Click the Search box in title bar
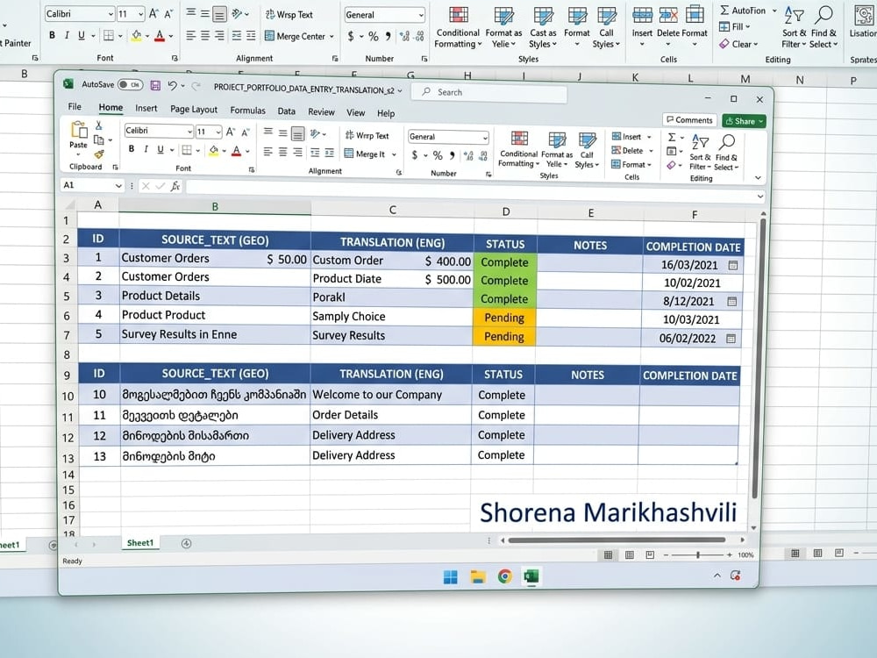Viewport: 877px width, 658px height. pyautogui.click(x=488, y=92)
